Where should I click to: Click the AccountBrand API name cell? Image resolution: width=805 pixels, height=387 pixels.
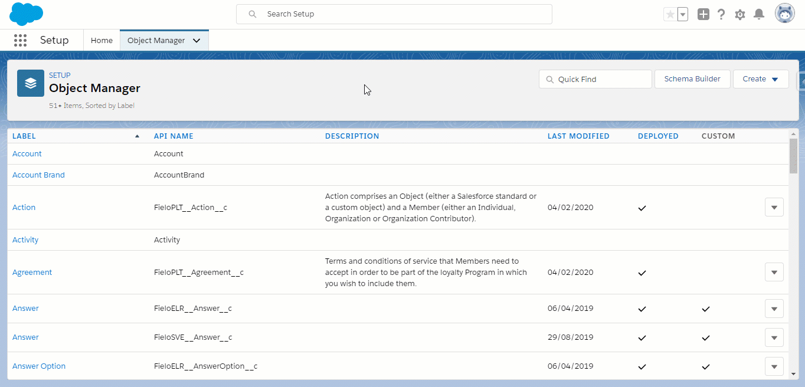[x=179, y=175]
